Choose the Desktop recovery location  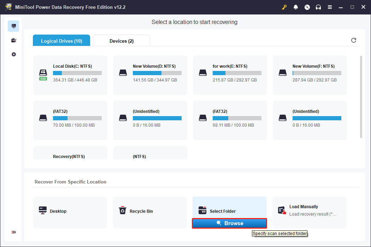coord(70,212)
